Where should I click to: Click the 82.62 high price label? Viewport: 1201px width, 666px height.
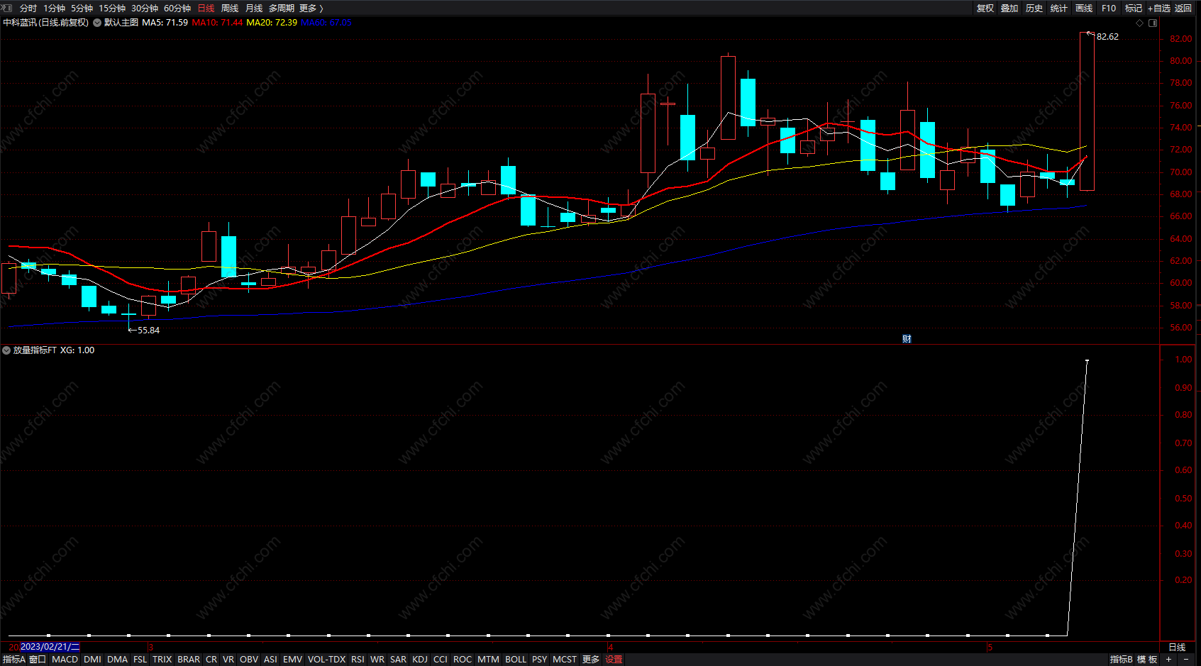1107,37
